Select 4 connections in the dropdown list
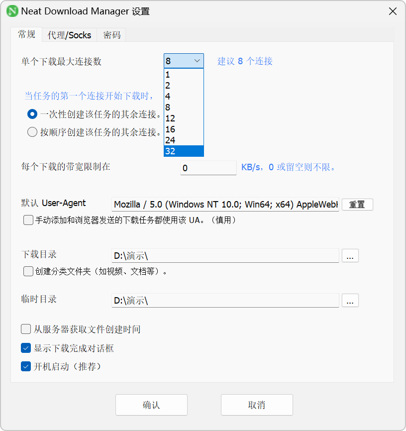406x431 pixels. click(184, 97)
